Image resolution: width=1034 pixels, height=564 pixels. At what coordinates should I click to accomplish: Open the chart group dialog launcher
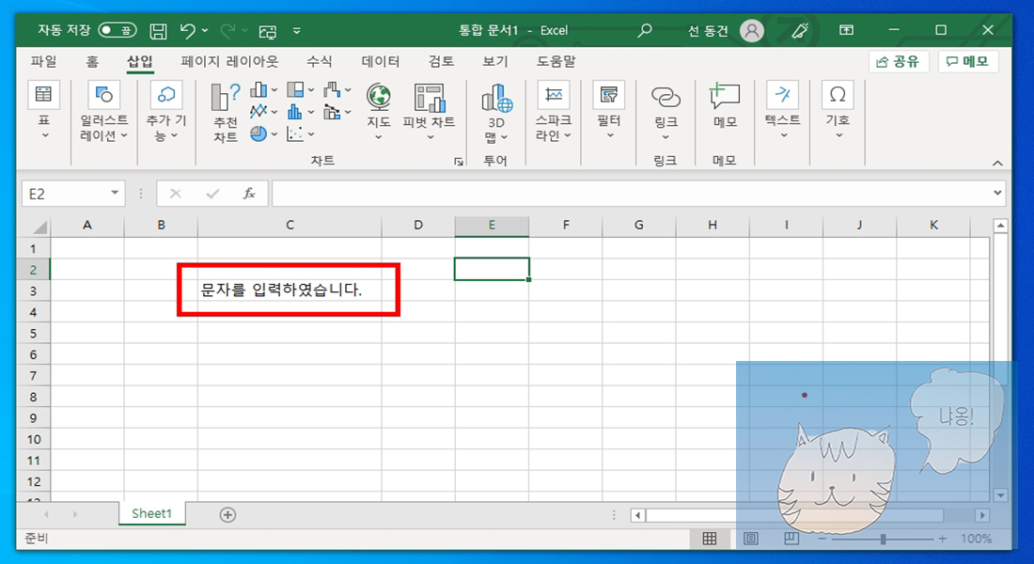[x=459, y=162]
